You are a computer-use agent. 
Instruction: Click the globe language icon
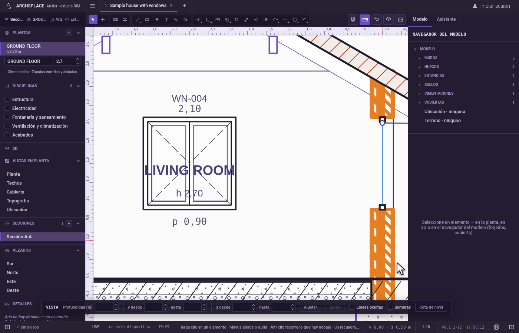496,327
